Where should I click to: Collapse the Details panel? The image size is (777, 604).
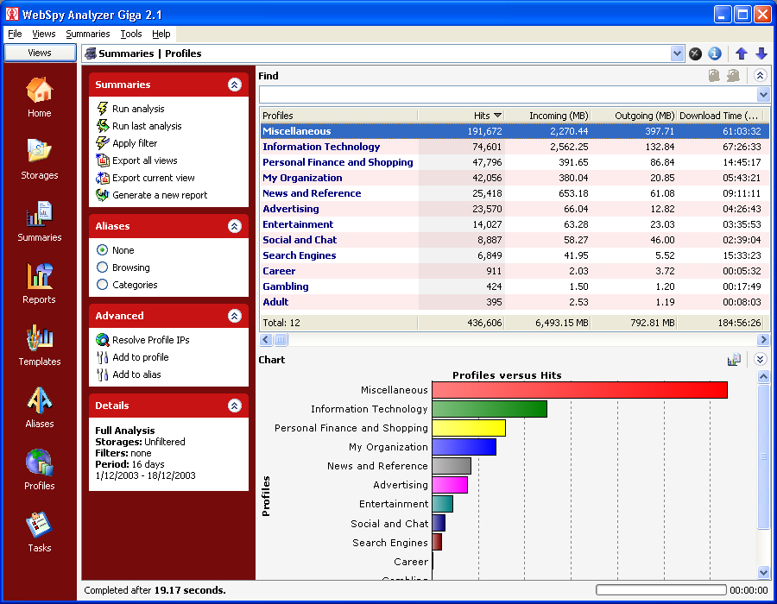[x=235, y=406]
